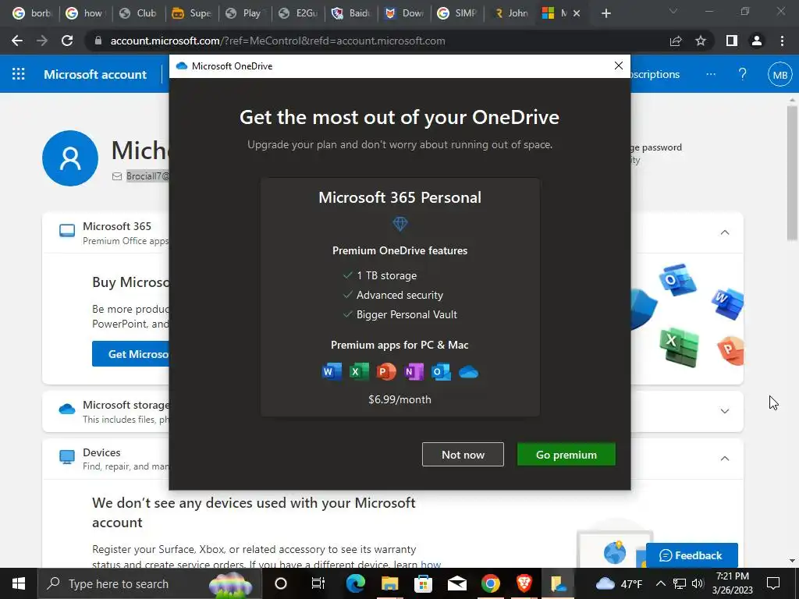
Task: Reload the current page
Action: [67, 41]
